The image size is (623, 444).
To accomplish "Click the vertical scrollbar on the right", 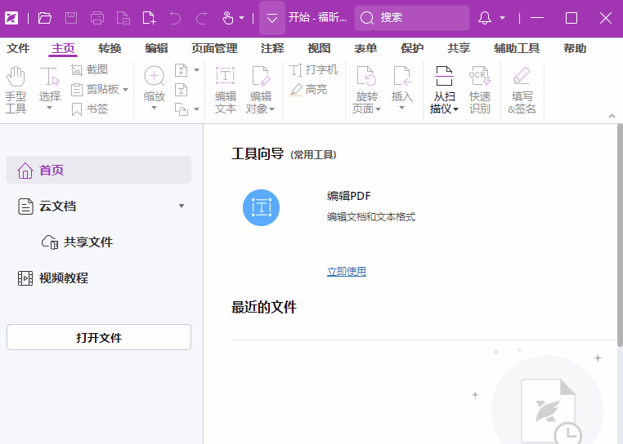I will (619, 237).
